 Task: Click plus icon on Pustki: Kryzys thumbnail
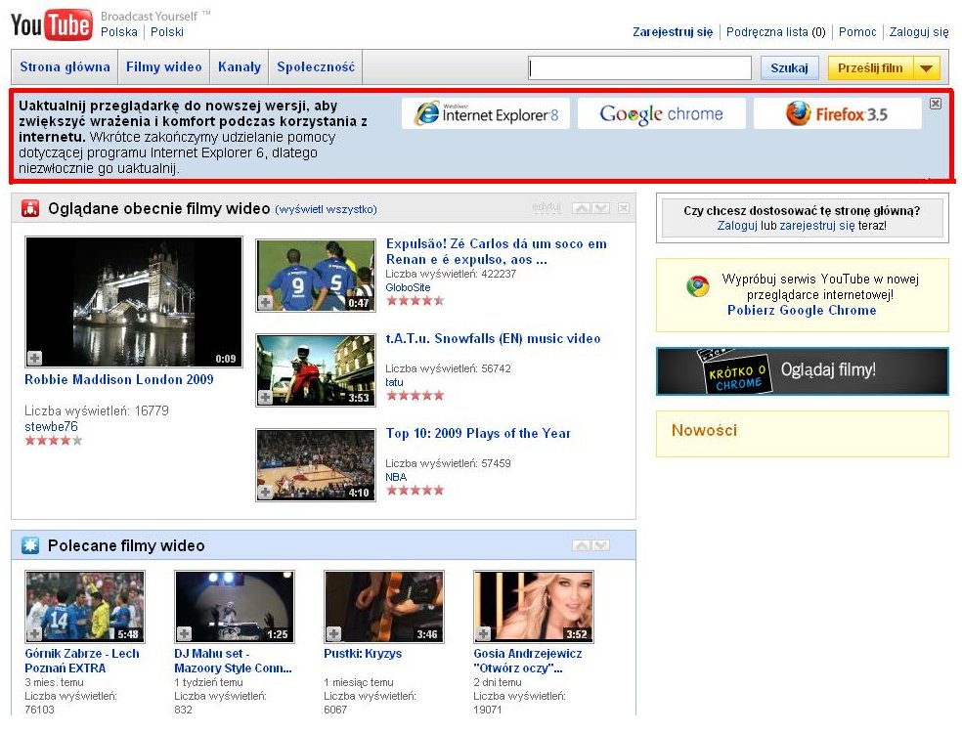tap(333, 633)
